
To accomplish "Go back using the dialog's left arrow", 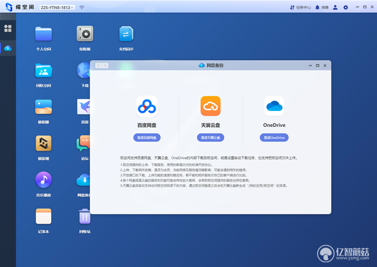I will click(x=98, y=65).
